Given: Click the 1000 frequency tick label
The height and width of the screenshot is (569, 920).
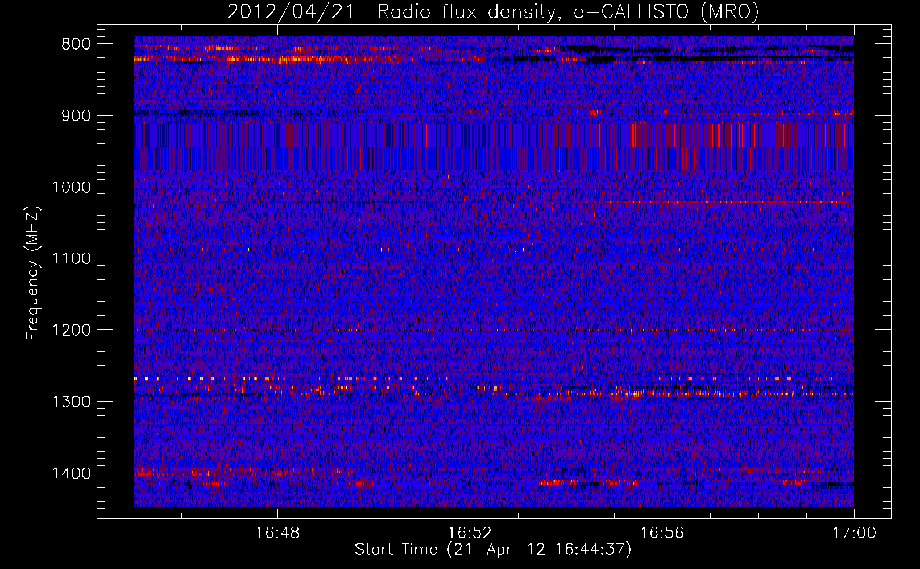Looking at the screenshot, I should [x=71, y=187].
